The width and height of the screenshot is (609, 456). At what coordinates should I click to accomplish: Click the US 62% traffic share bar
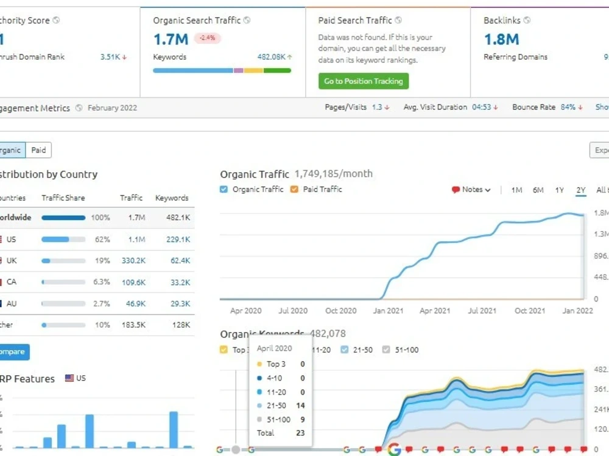(63, 239)
